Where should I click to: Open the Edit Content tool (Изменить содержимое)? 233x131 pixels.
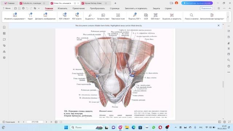click(x=15, y=16)
